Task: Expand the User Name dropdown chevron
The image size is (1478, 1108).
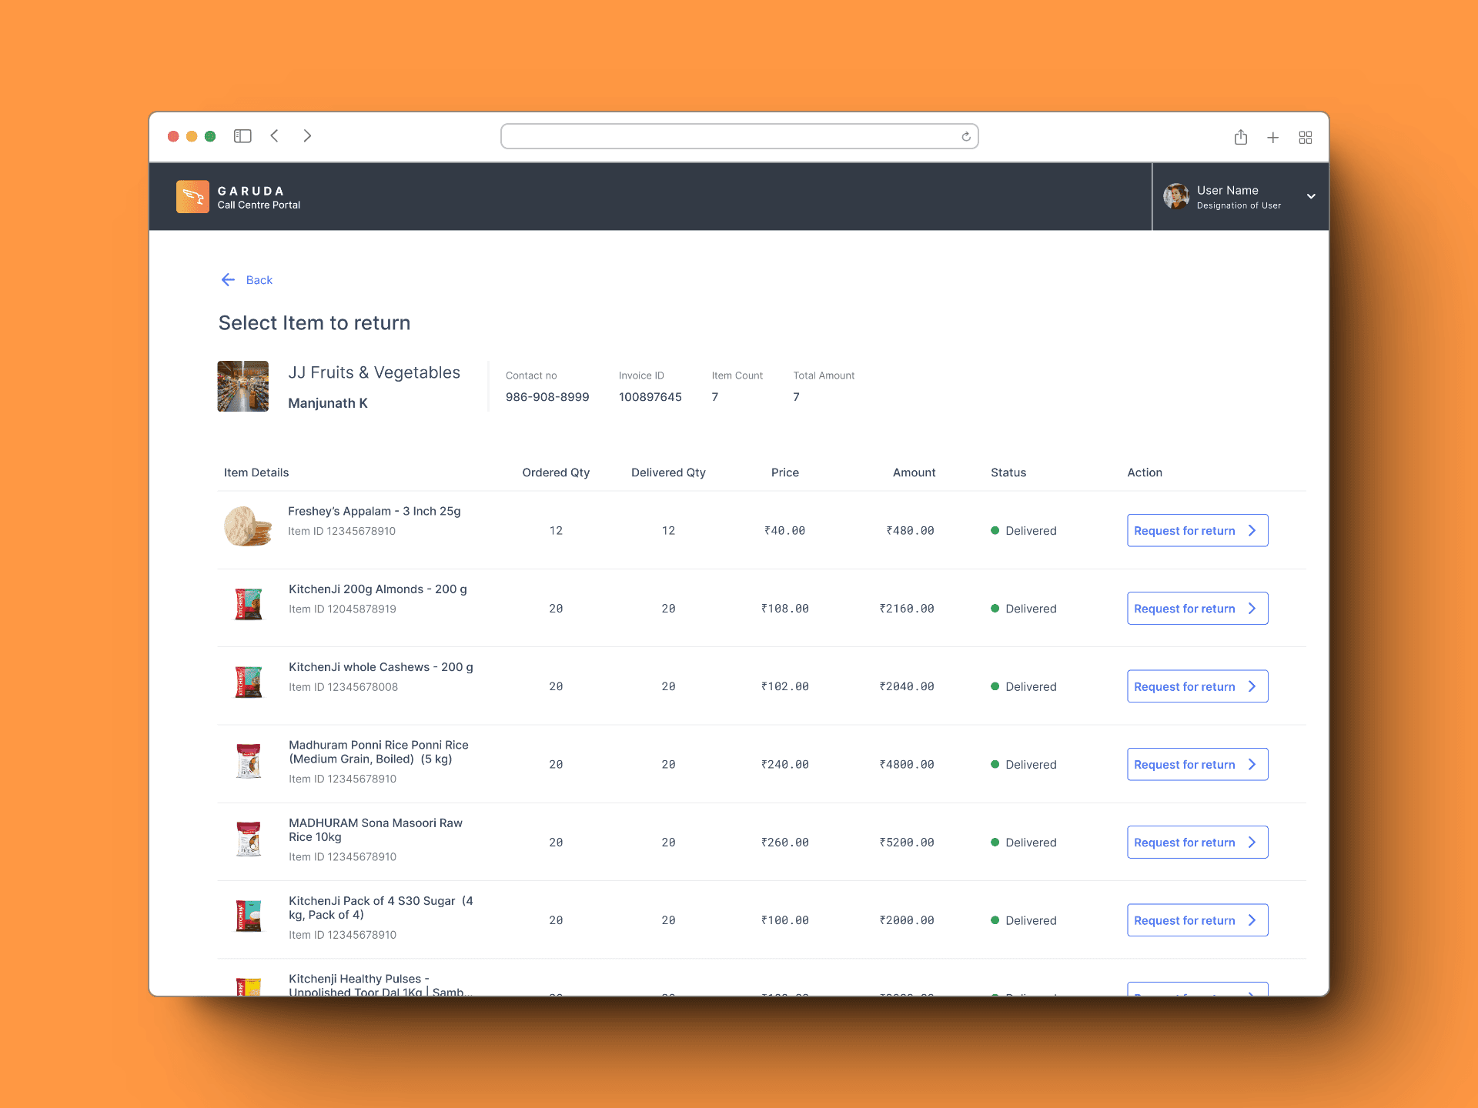Action: tap(1311, 196)
